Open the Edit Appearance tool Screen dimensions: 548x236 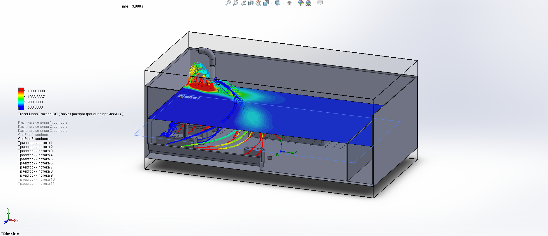(x=301, y=3)
